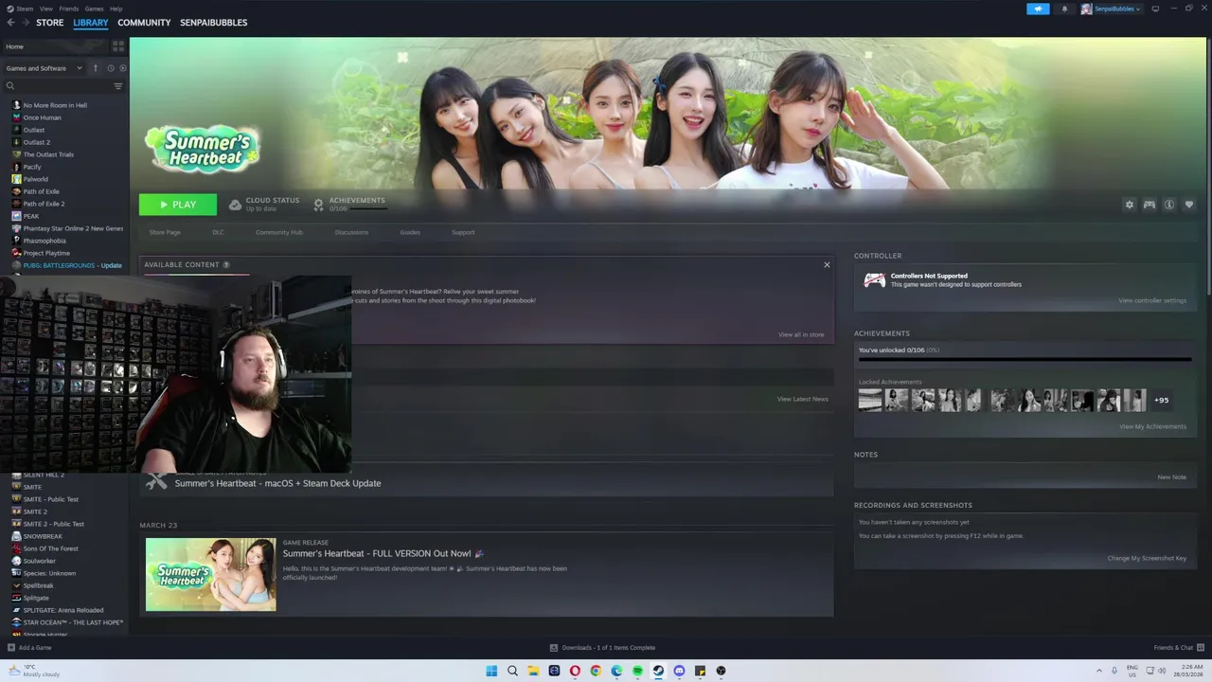Switch to Big Picture mode icon

point(1155,9)
